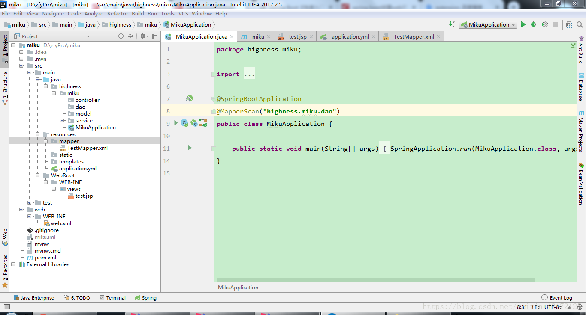Start debugging with the bug icon

(x=534, y=25)
